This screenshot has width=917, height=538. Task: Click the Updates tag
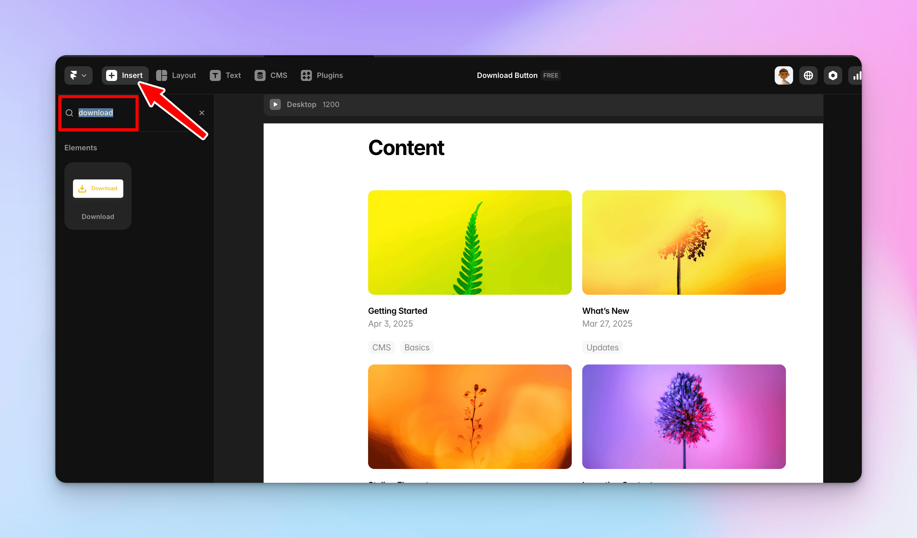pyautogui.click(x=602, y=347)
